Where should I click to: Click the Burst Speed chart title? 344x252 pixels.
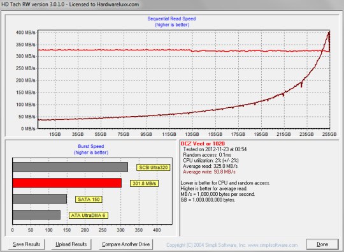[91, 146]
